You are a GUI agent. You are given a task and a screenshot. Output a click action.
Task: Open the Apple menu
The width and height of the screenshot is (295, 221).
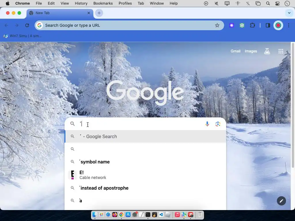pyautogui.click(x=7, y=3)
